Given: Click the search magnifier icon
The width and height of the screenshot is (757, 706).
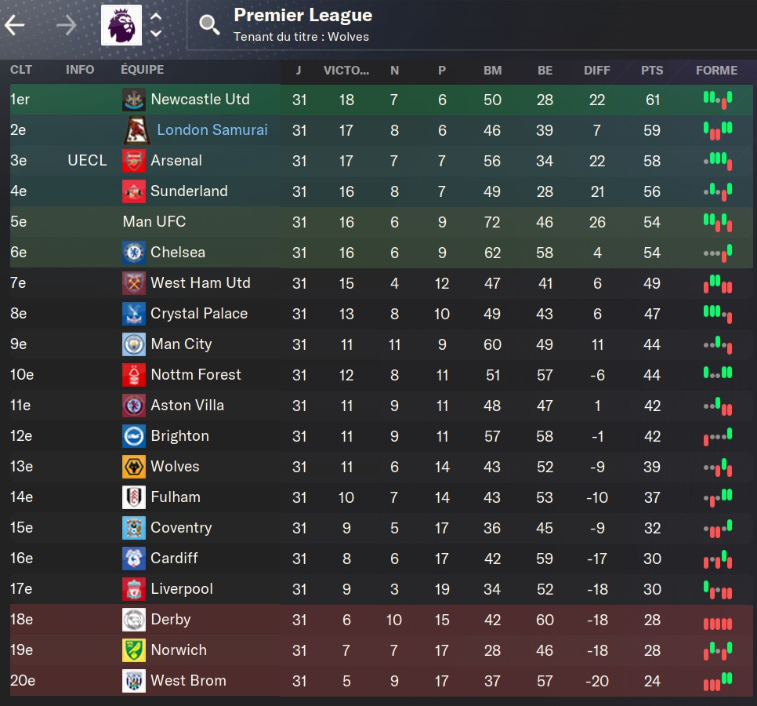Looking at the screenshot, I should pos(209,24).
